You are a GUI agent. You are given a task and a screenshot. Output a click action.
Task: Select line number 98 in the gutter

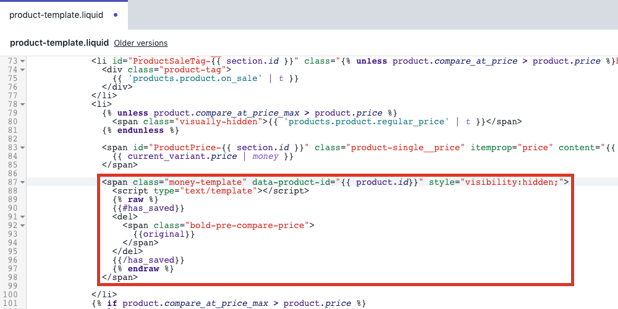click(12, 277)
